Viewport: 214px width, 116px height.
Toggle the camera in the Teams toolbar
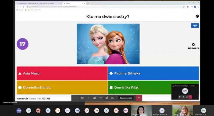(82, 98)
